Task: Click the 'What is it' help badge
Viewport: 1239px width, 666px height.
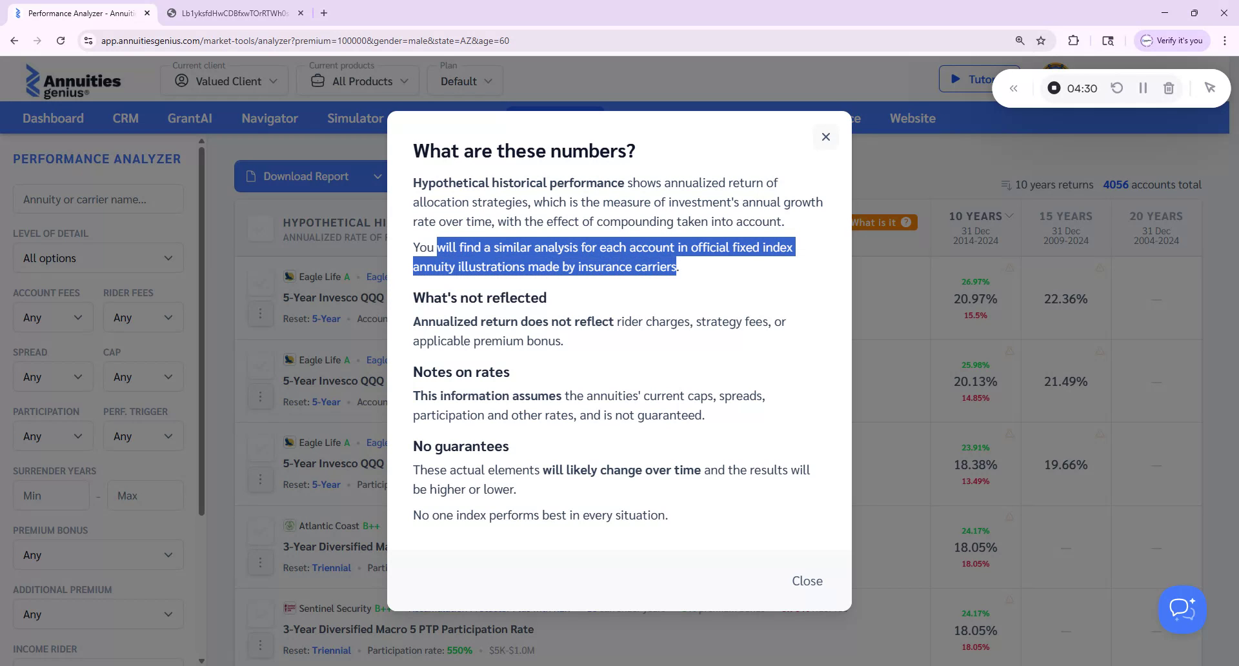Action: point(880,222)
